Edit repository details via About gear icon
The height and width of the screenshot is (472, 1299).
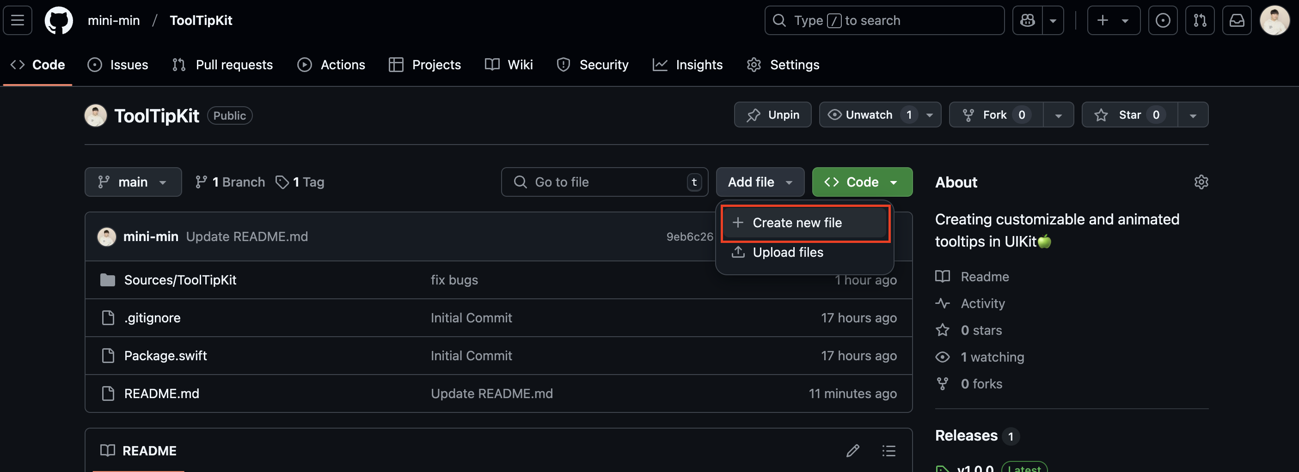coord(1201,182)
